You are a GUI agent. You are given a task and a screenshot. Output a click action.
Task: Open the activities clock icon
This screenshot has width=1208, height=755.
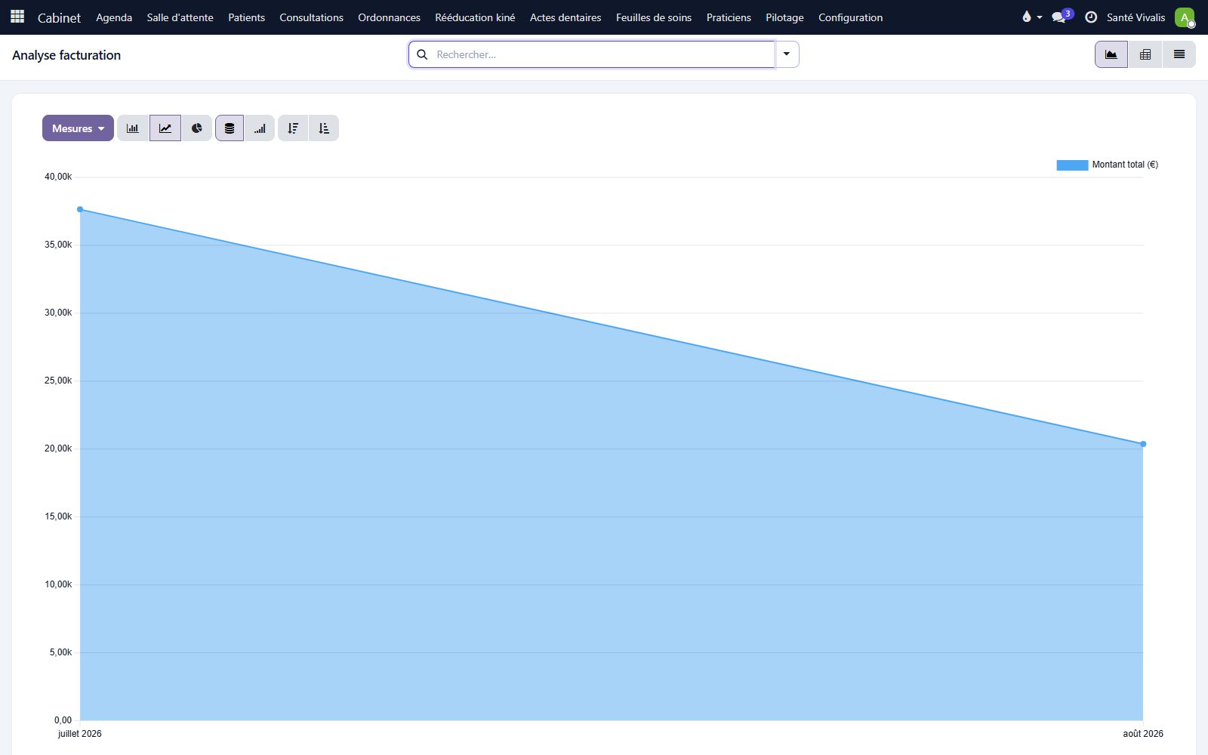pos(1091,17)
